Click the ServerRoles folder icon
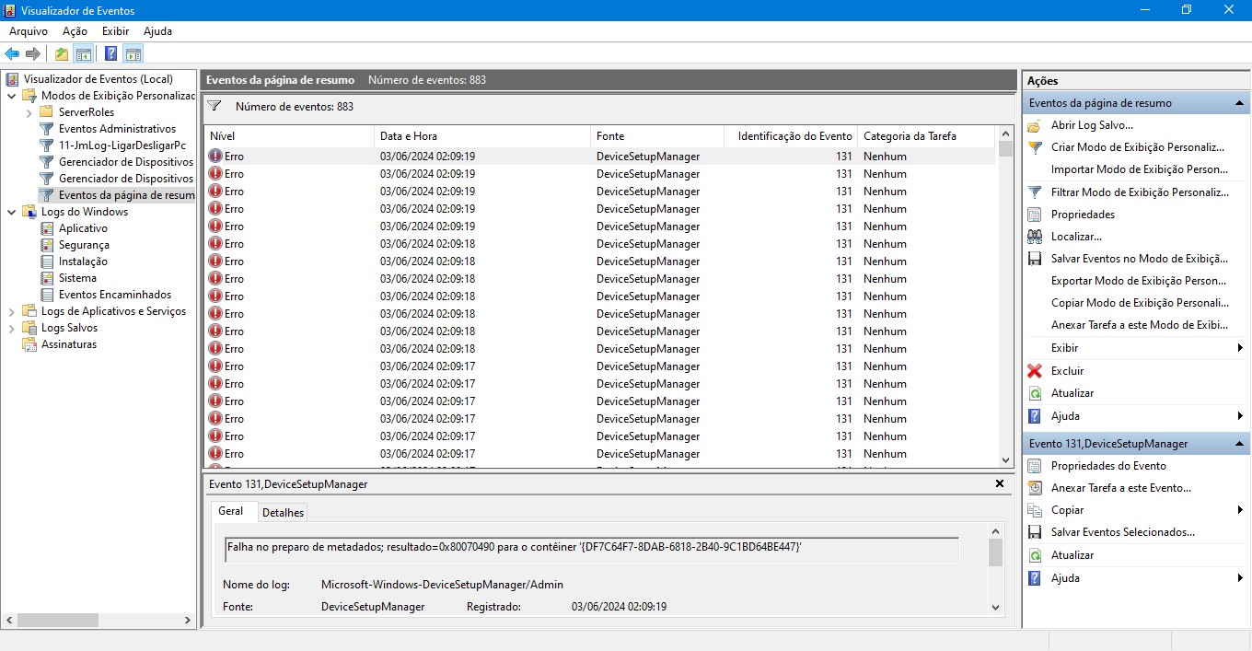The width and height of the screenshot is (1252, 651). click(x=47, y=112)
